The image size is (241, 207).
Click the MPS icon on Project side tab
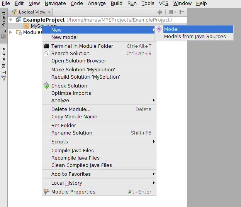pos(3,36)
